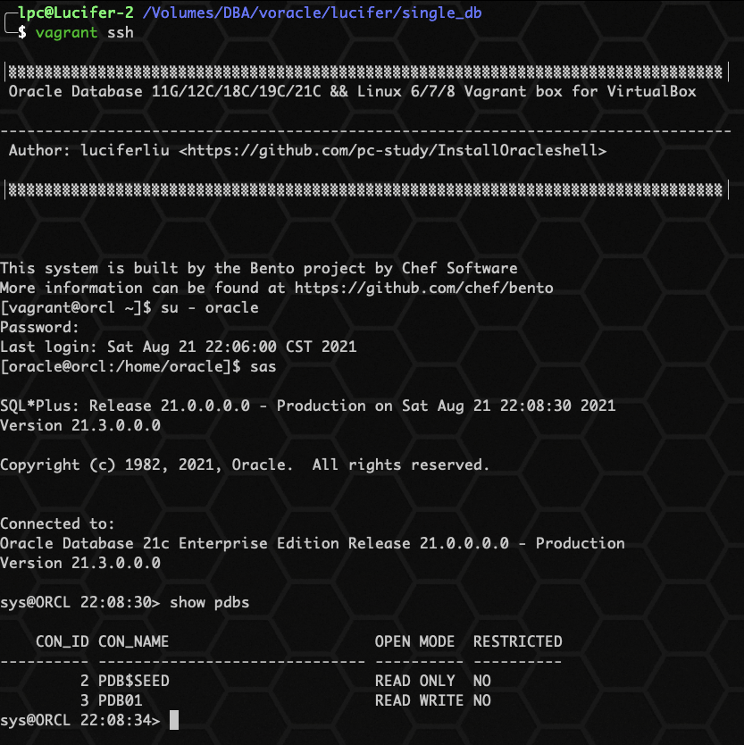Click the 'show pdbs' command

[210, 602]
